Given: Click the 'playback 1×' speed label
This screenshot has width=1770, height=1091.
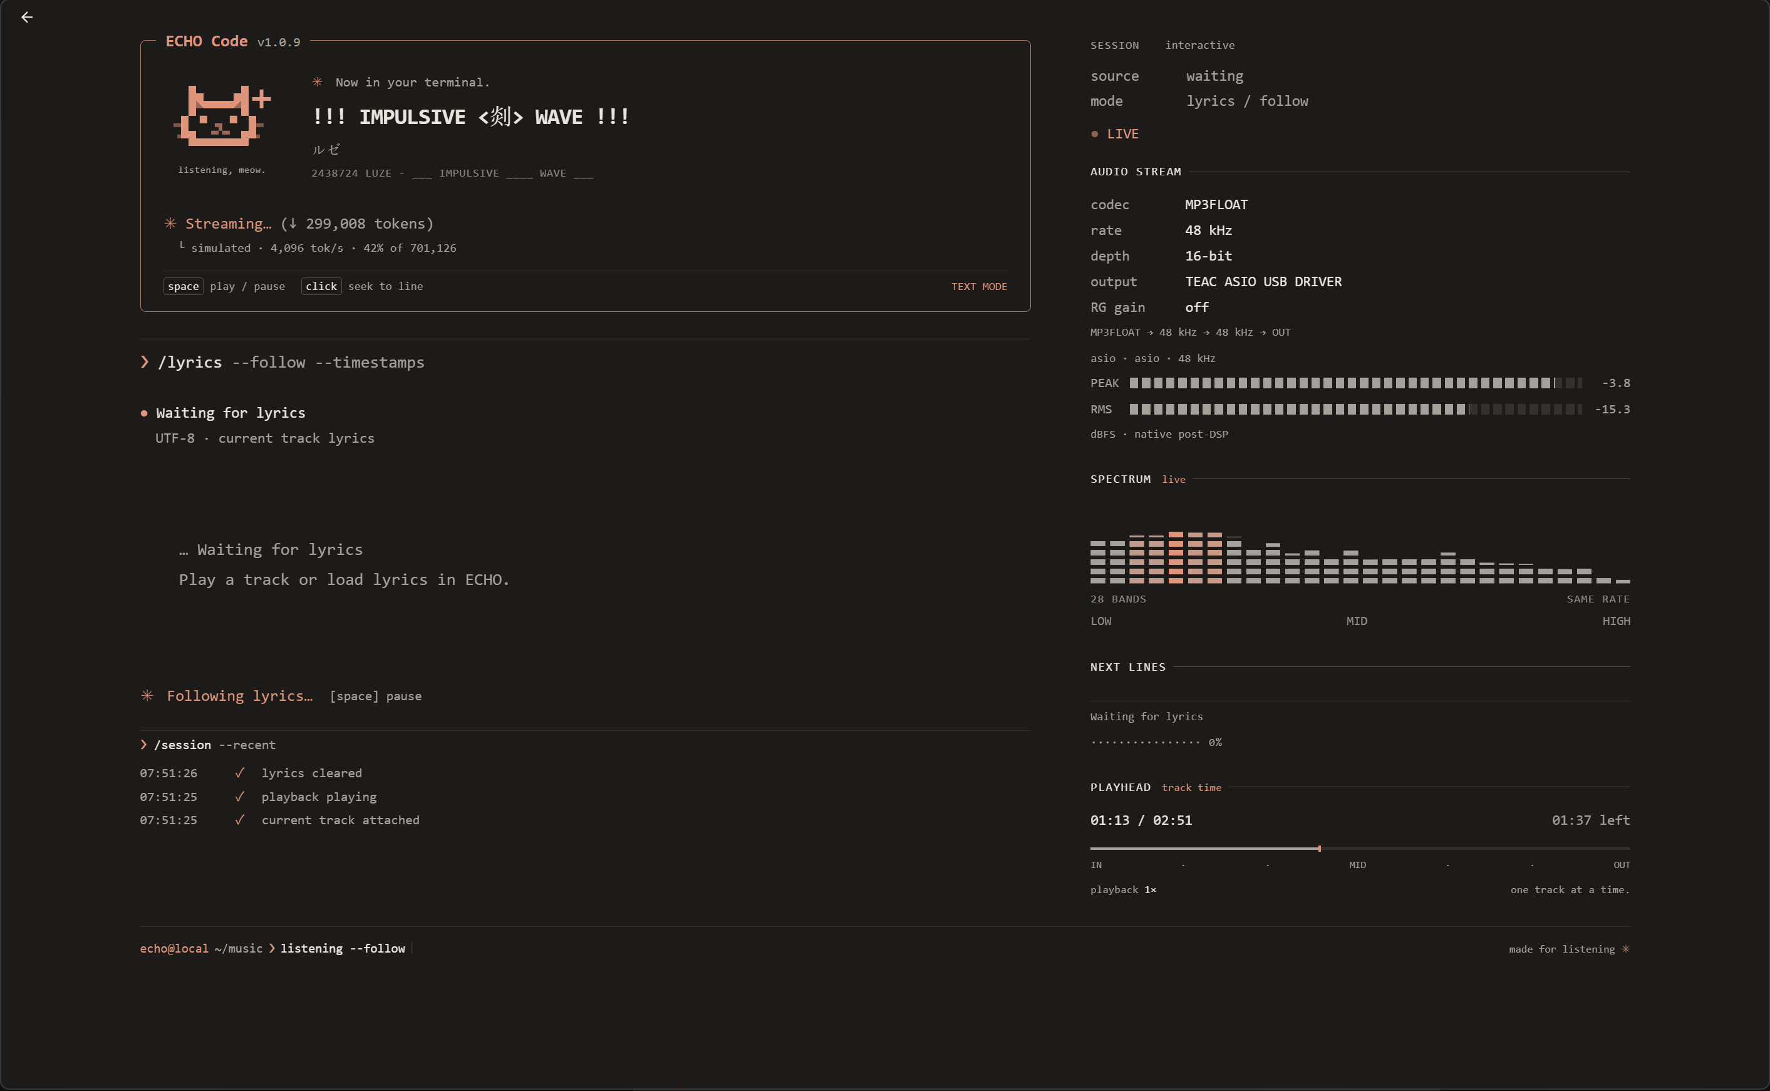Looking at the screenshot, I should (x=1123, y=890).
